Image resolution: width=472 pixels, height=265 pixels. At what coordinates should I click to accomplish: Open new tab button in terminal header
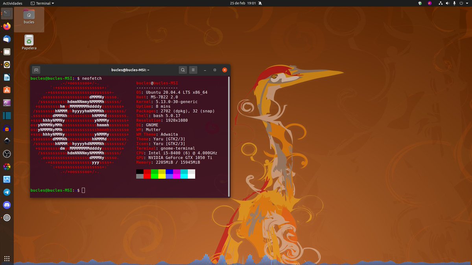[36, 70]
